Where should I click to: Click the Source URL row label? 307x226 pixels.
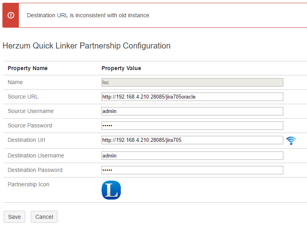point(23,97)
